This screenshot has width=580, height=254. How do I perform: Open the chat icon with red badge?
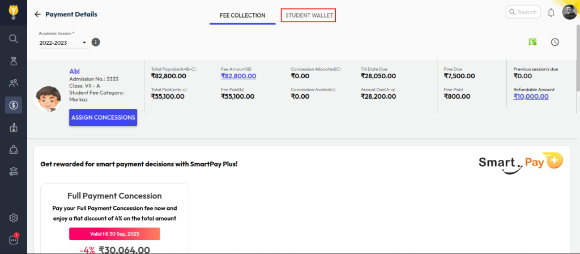tap(14, 239)
